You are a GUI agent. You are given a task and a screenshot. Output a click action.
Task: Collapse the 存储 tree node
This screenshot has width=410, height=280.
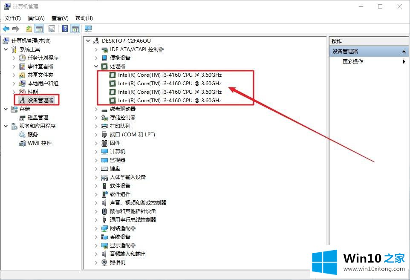click(x=6, y=109)
